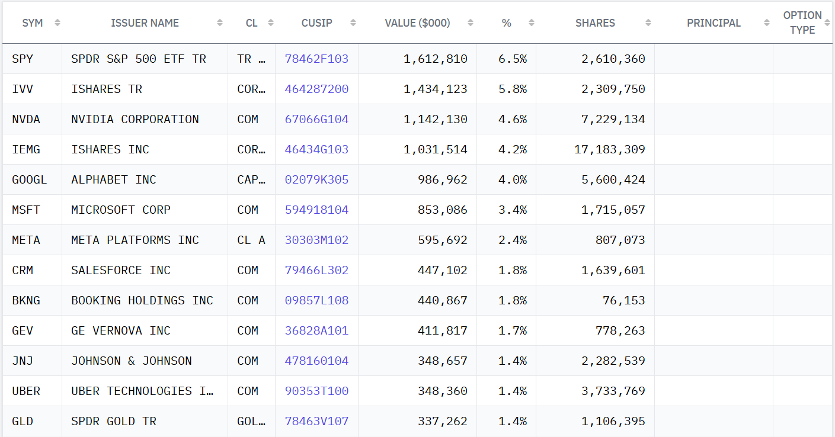Click the OPTION TYPE header label
This screenshot has width=835, height=437.
pyautogui.click(x=803, y=23)
